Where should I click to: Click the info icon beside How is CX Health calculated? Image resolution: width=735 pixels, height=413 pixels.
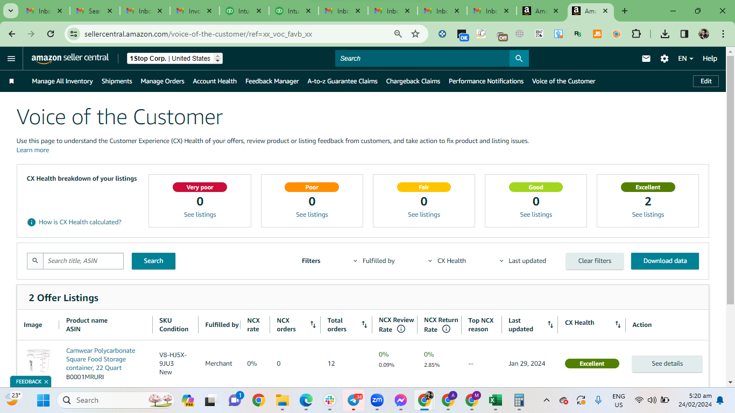[32, 222]
